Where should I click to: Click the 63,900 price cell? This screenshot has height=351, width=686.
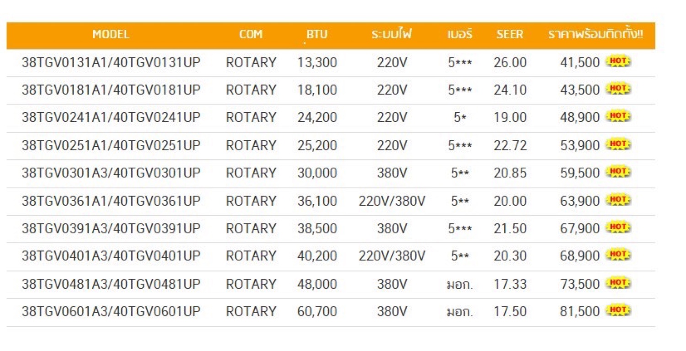[x=579, y=201]
